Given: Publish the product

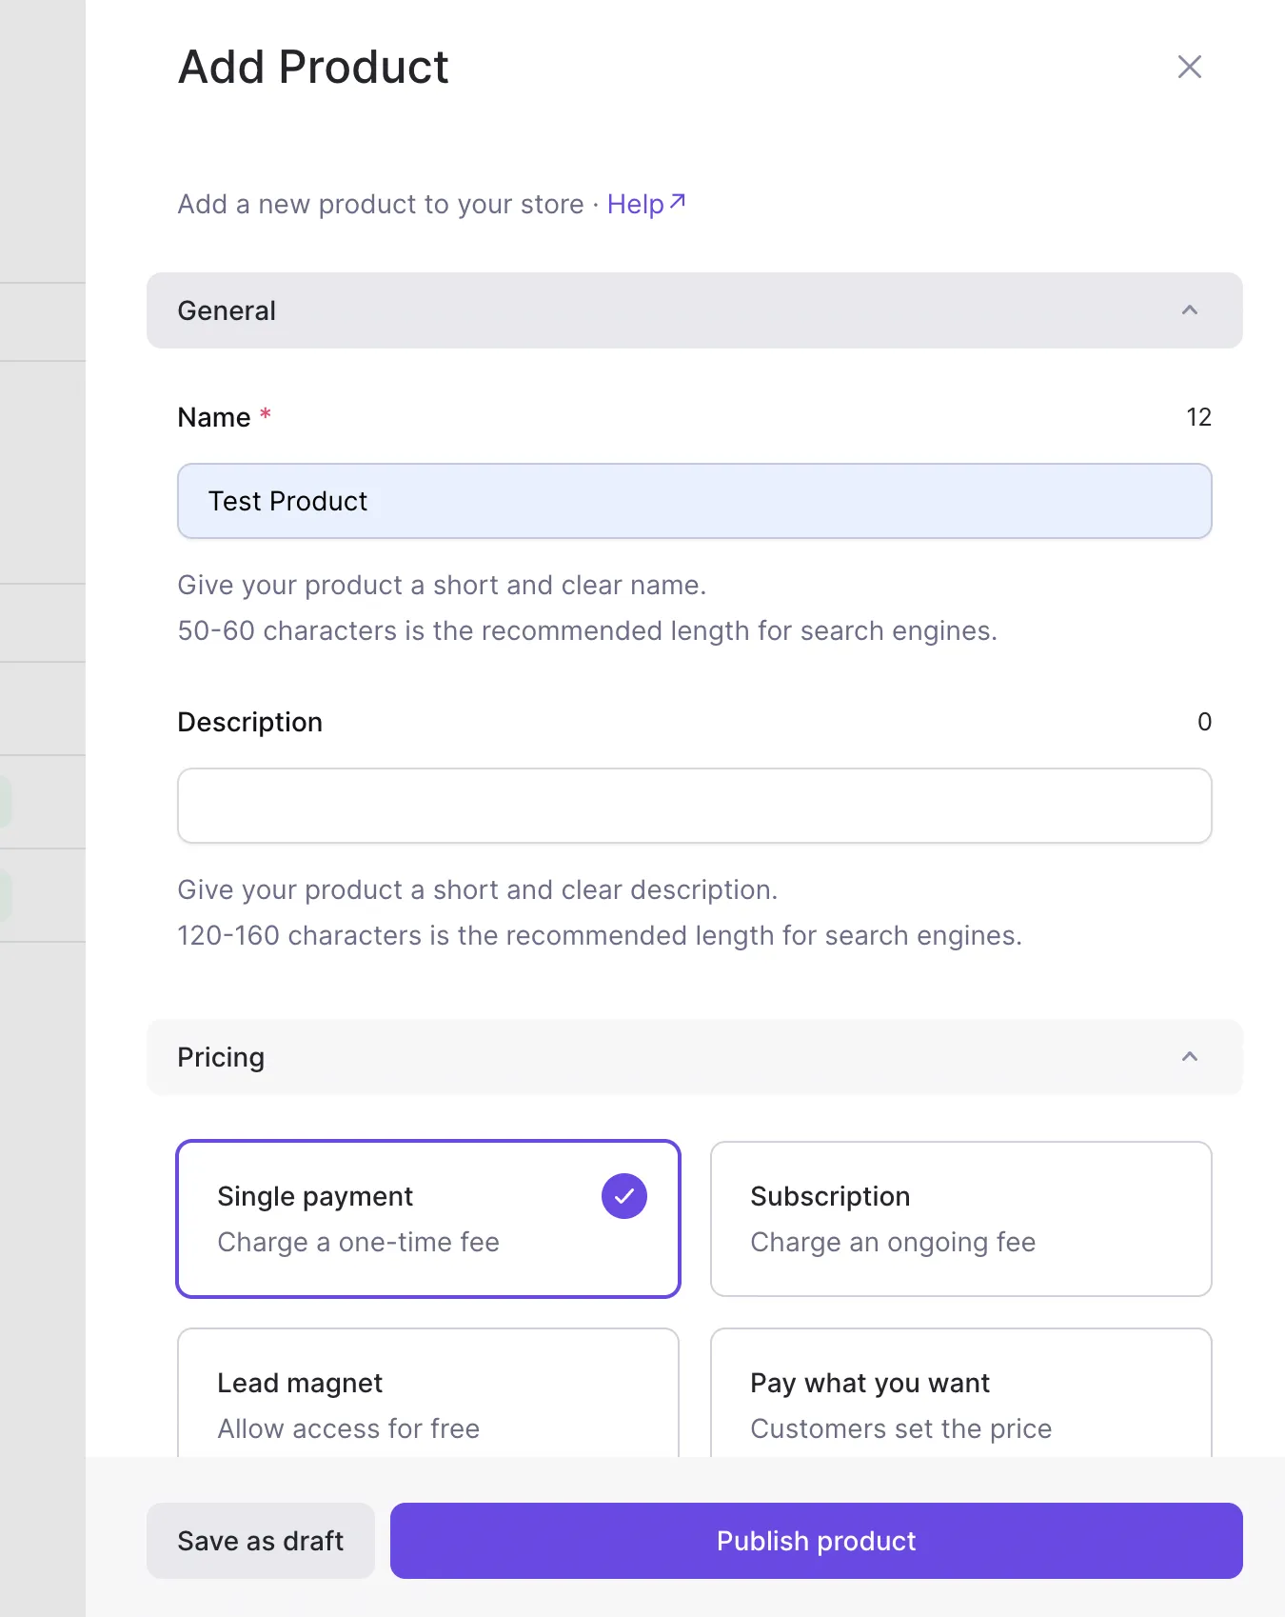Looking at the screenshot, I should tap(816, 1541).
